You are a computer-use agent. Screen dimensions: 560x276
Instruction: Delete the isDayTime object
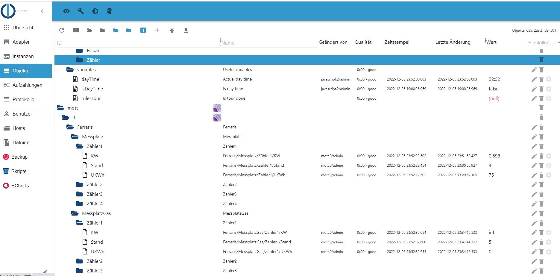541,89
